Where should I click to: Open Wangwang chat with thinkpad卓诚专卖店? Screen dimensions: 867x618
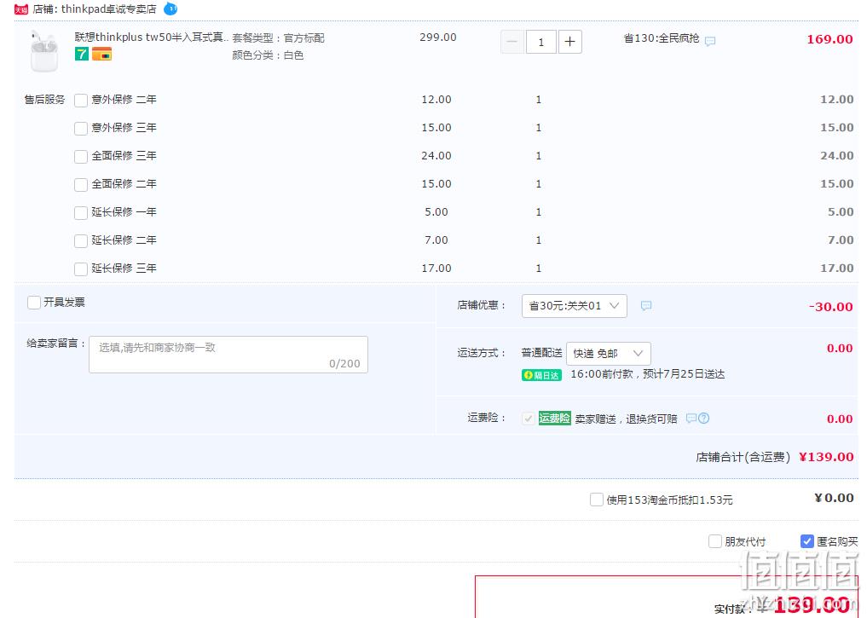171,9
